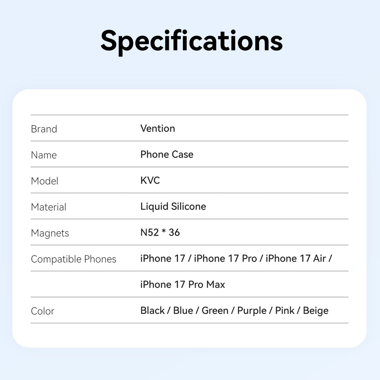Select the "Vention" brand value
The image size is (380, 380).
pyautogui.click(x=157, y=128)
